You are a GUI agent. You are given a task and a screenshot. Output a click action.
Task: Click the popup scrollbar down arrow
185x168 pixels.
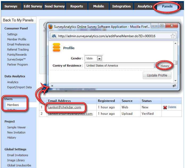(175, 81)
